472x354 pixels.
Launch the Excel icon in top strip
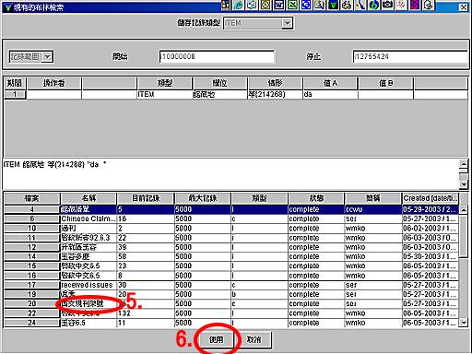coord(292,5)
